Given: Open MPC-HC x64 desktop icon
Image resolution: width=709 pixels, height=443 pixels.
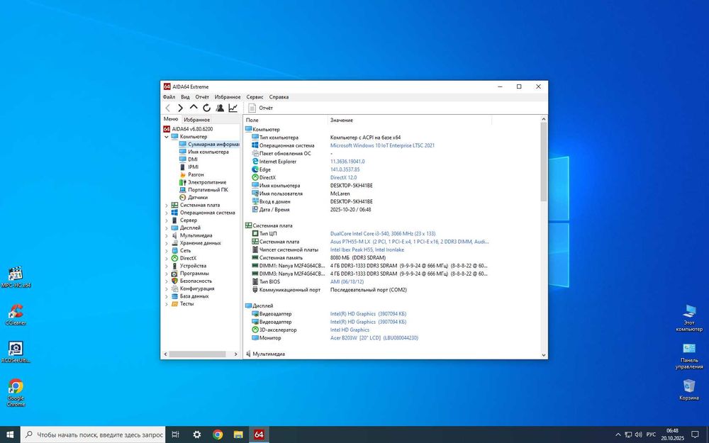Looking at the screenshot, I should click(x=16, y=277).
